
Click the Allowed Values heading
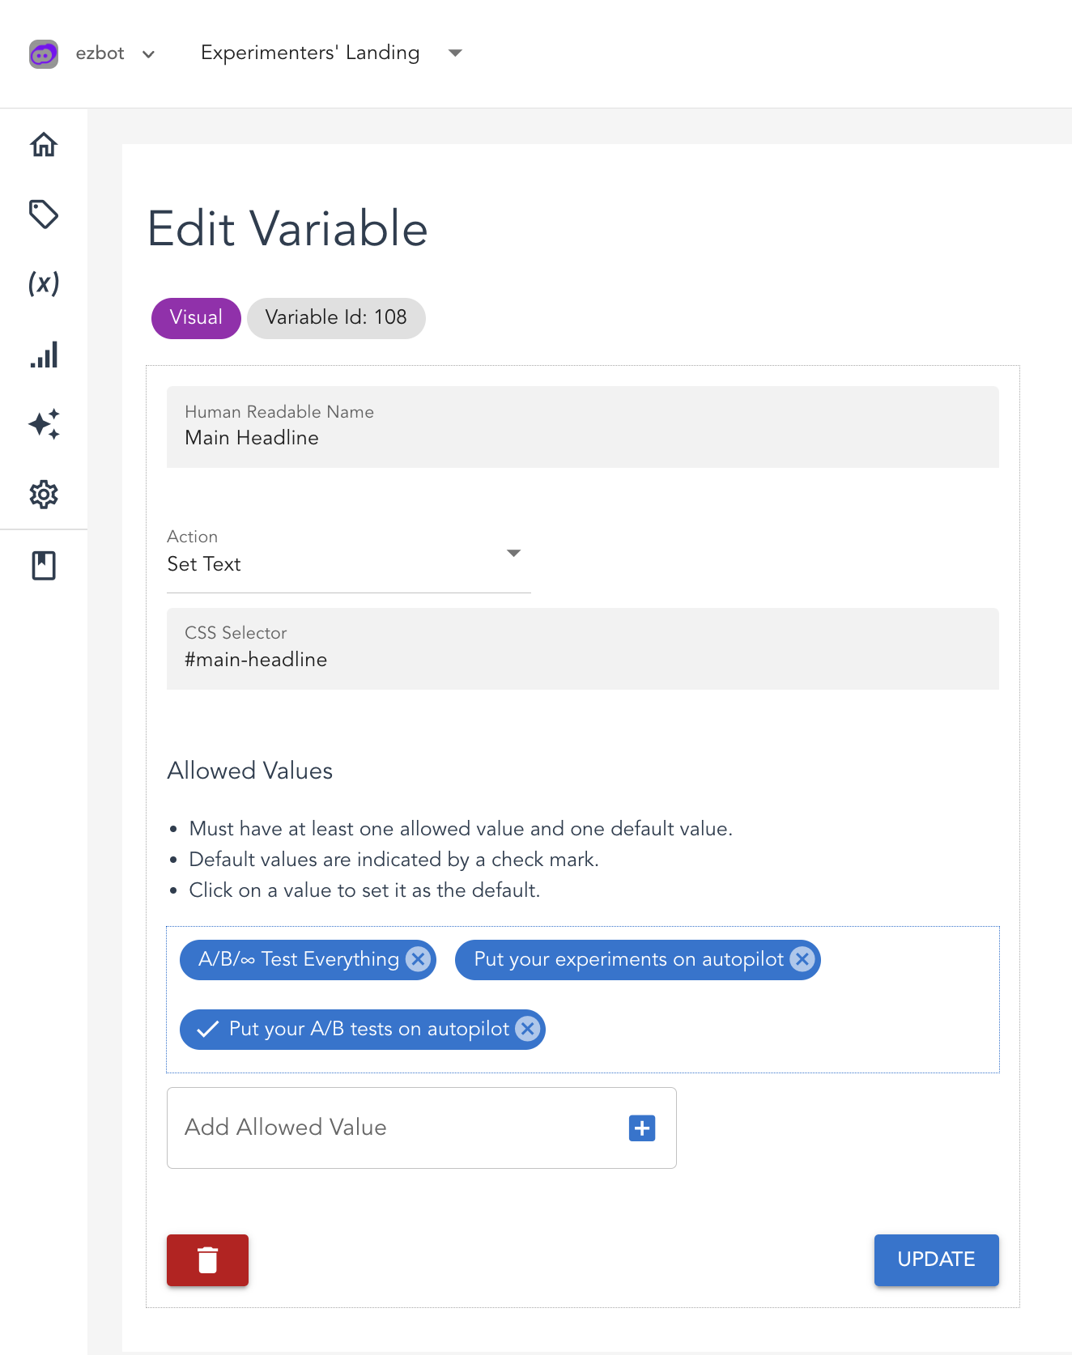click(x=250, y=771)
